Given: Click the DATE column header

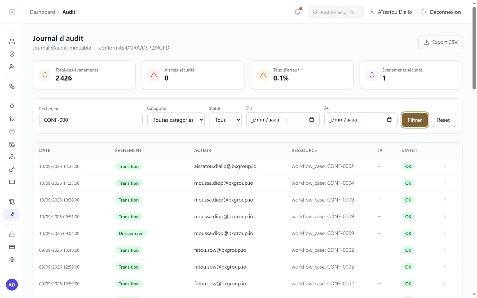Looking at the screenshot, I should coord(45,150).
